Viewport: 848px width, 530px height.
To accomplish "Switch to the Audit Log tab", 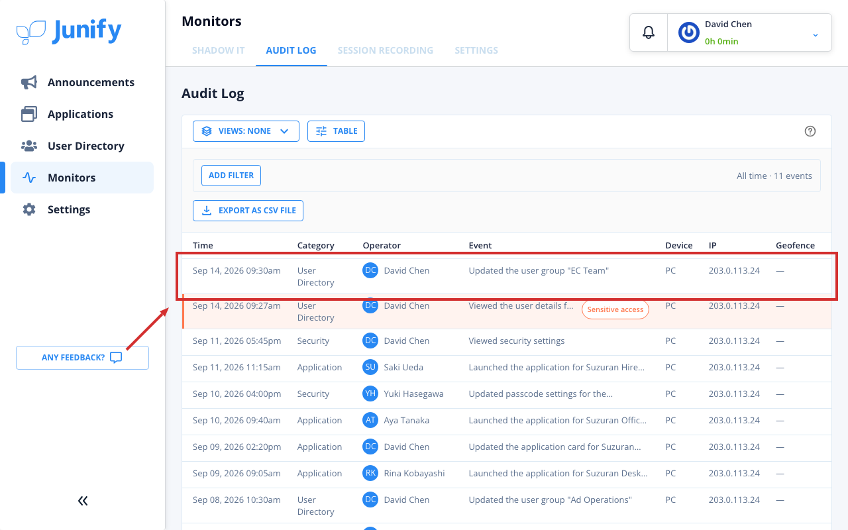I will (291, 50).
